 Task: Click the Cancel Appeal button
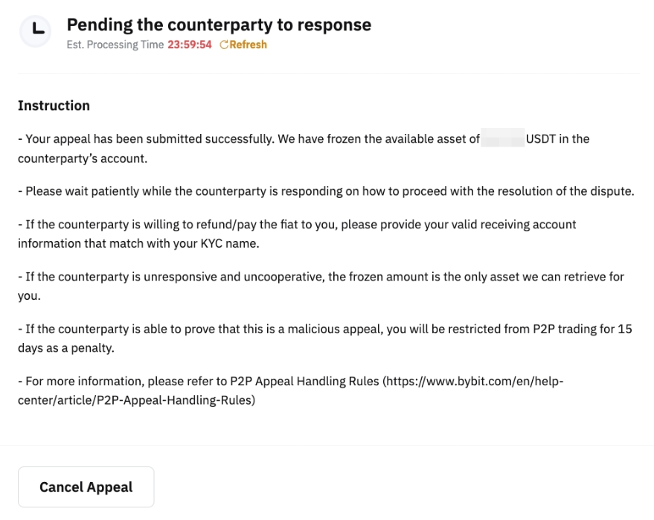coord(86,487)
